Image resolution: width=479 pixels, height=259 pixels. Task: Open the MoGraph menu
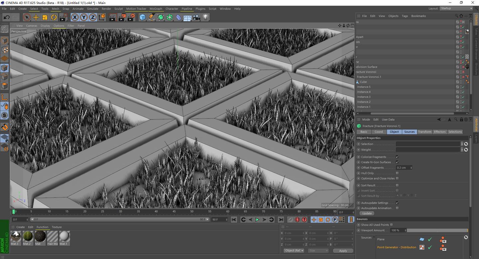tap(156, 9)
